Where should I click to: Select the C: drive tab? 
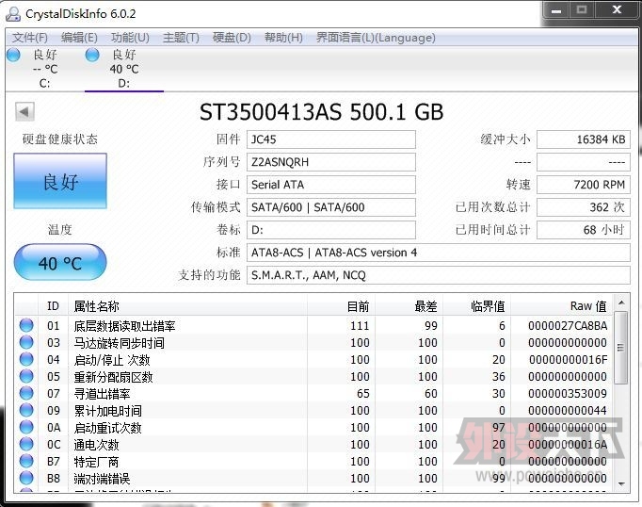(44, 69)
